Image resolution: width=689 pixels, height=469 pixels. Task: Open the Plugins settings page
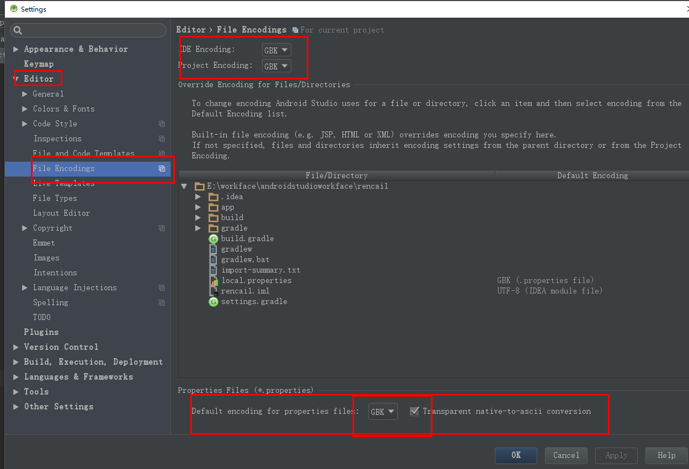coord(41,332)
